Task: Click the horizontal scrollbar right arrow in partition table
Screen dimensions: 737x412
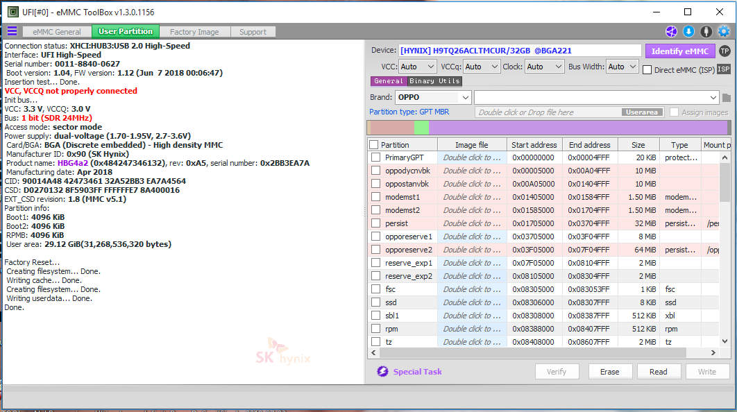Action: 713,352
